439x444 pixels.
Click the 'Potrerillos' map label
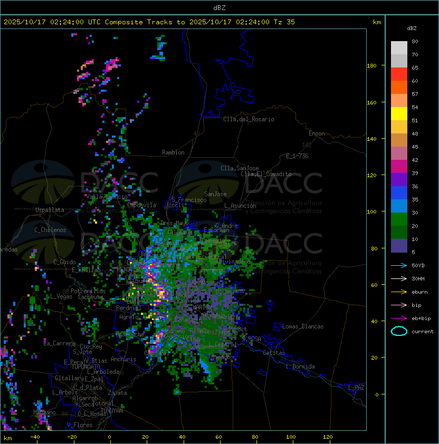pos(88,291)
